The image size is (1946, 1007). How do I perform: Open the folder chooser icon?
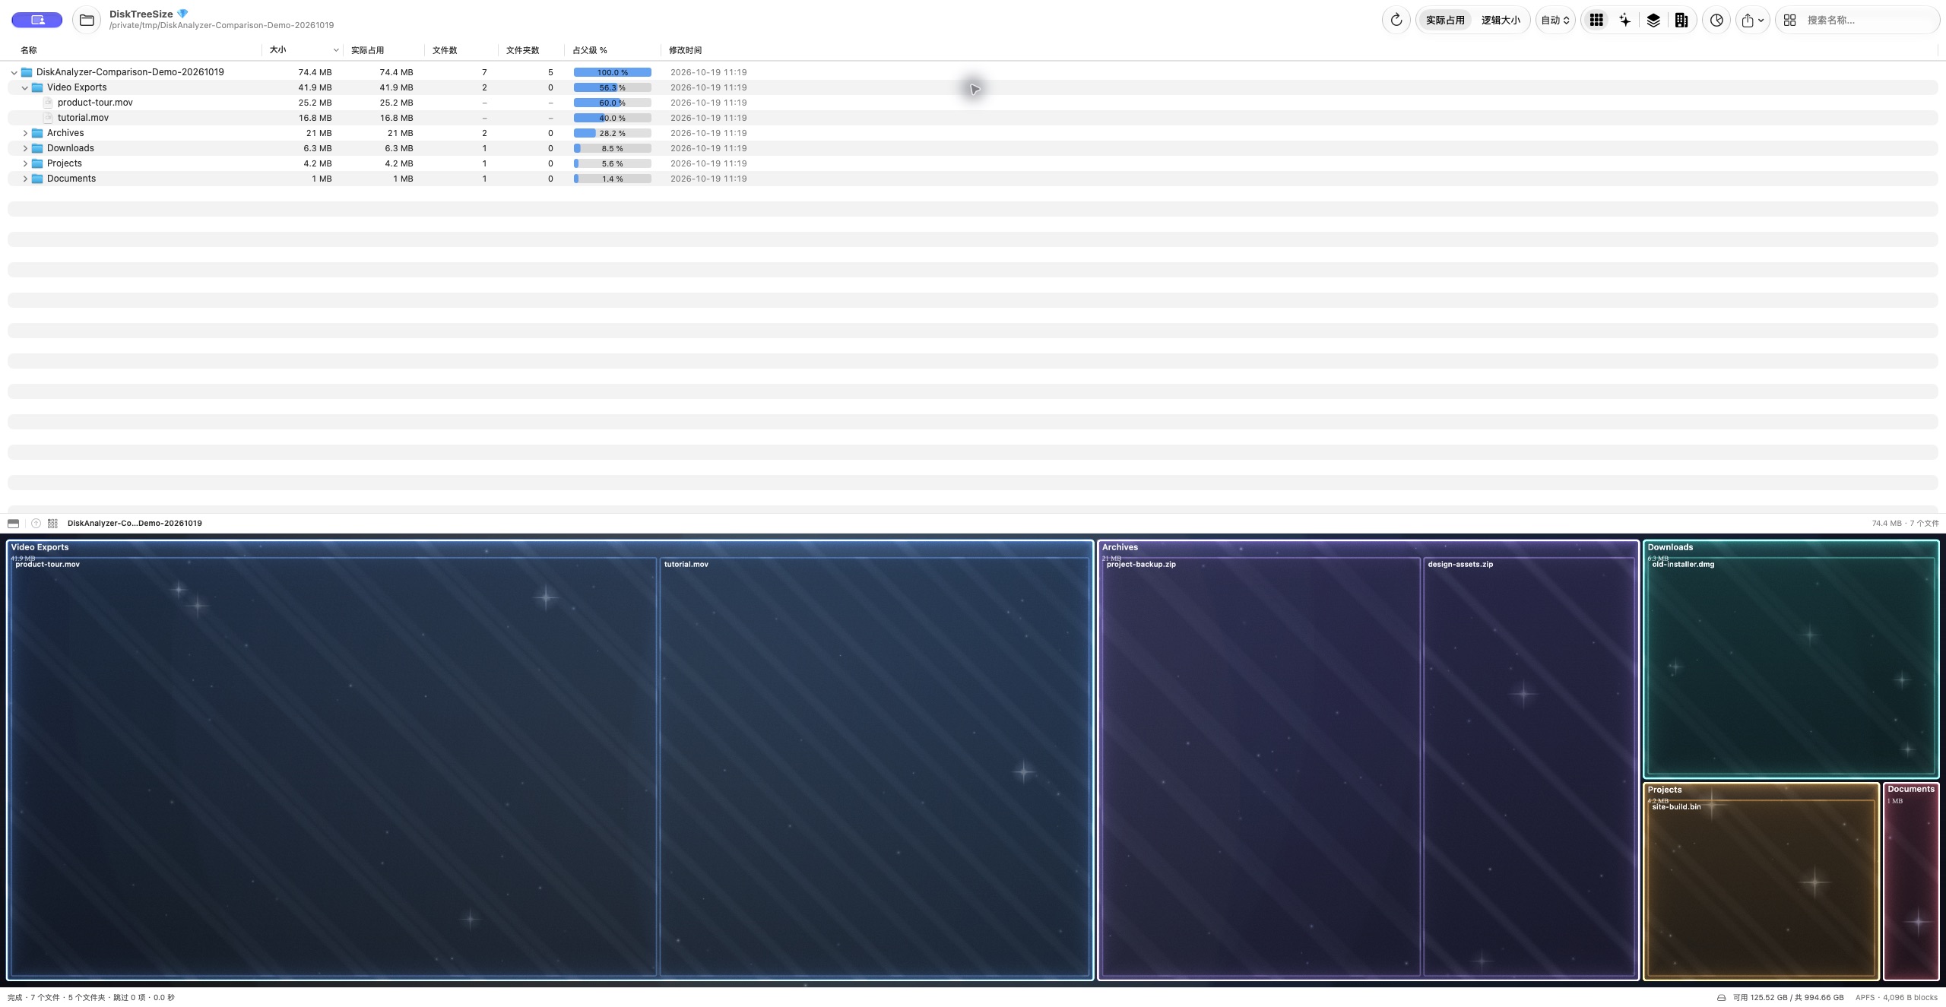tap(87, 20)
